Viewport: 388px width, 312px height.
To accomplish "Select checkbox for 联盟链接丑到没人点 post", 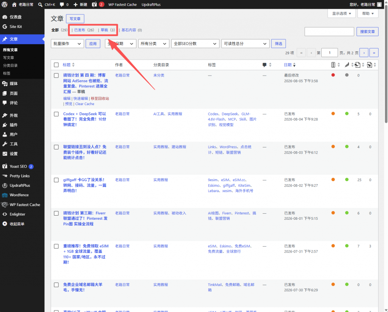I will pyautogui.click(x=56, y=147).
